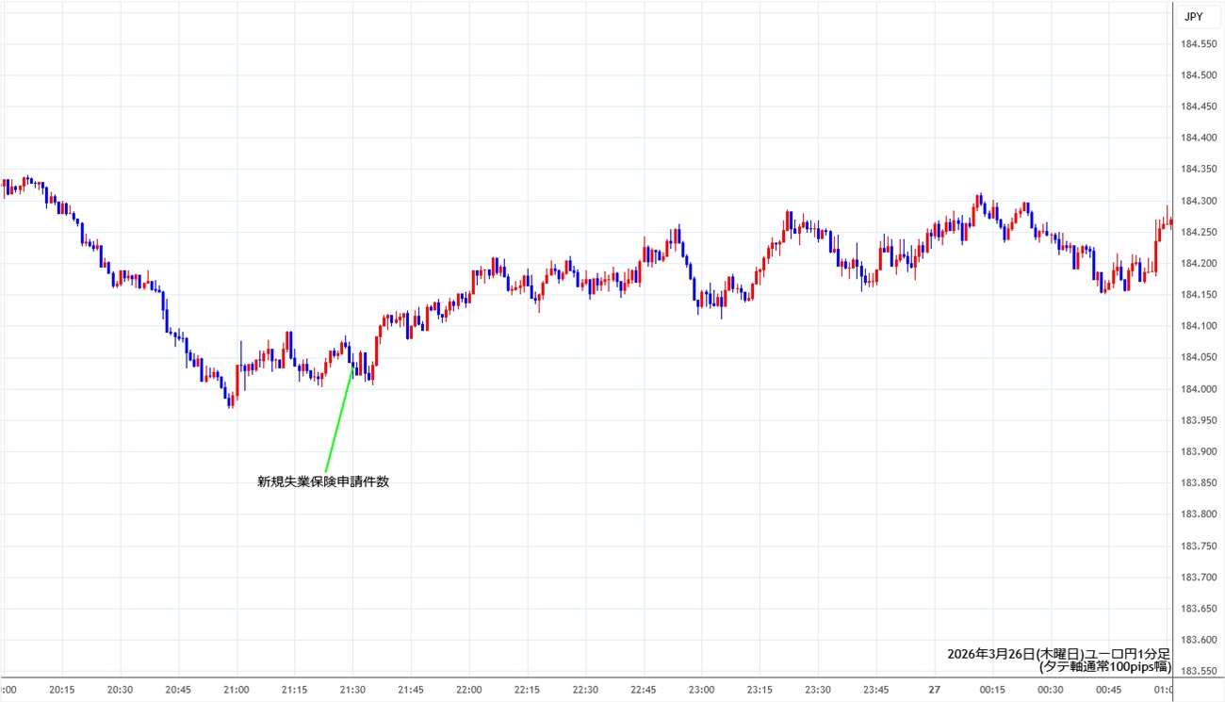Click the 184.300 price axis label

[x=1198, y=201]
